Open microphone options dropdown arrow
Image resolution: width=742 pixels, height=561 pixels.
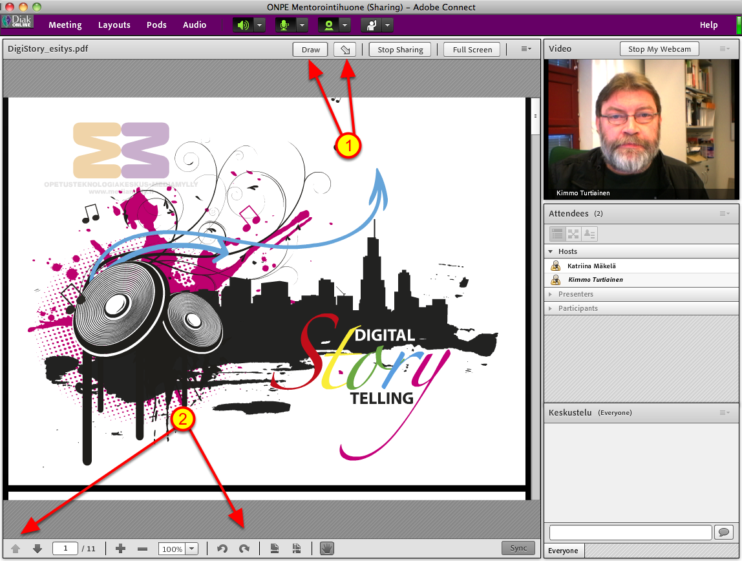[x=302, y=25]
